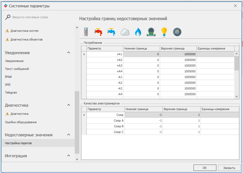Select the thermometer heat icon tab

coord(86,32)
